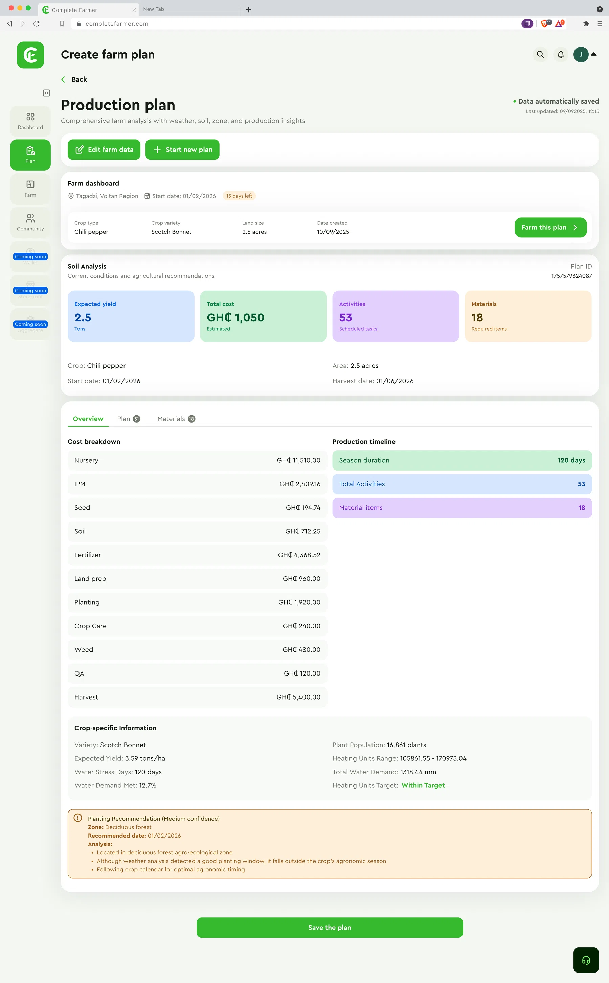The width and height of the screenshot is (609, 983).
Task: Click the 'Within Target' status text
Action: [x=423, y=785]
